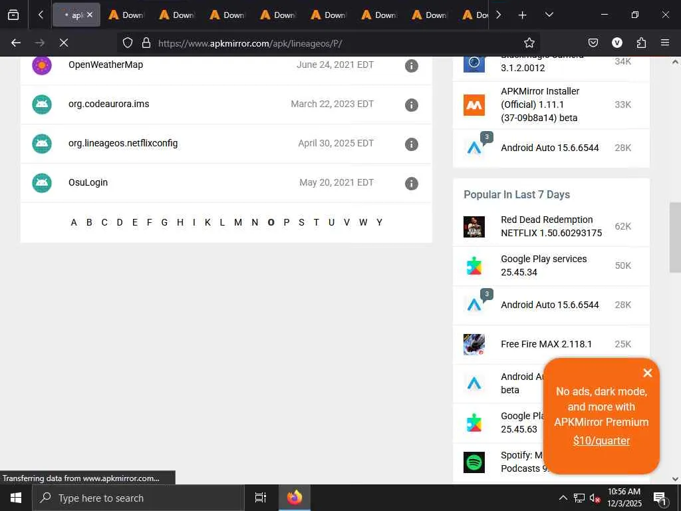681x511 pixels.
Task: Open a new tab with the plus button
Action: coord(523,15)
